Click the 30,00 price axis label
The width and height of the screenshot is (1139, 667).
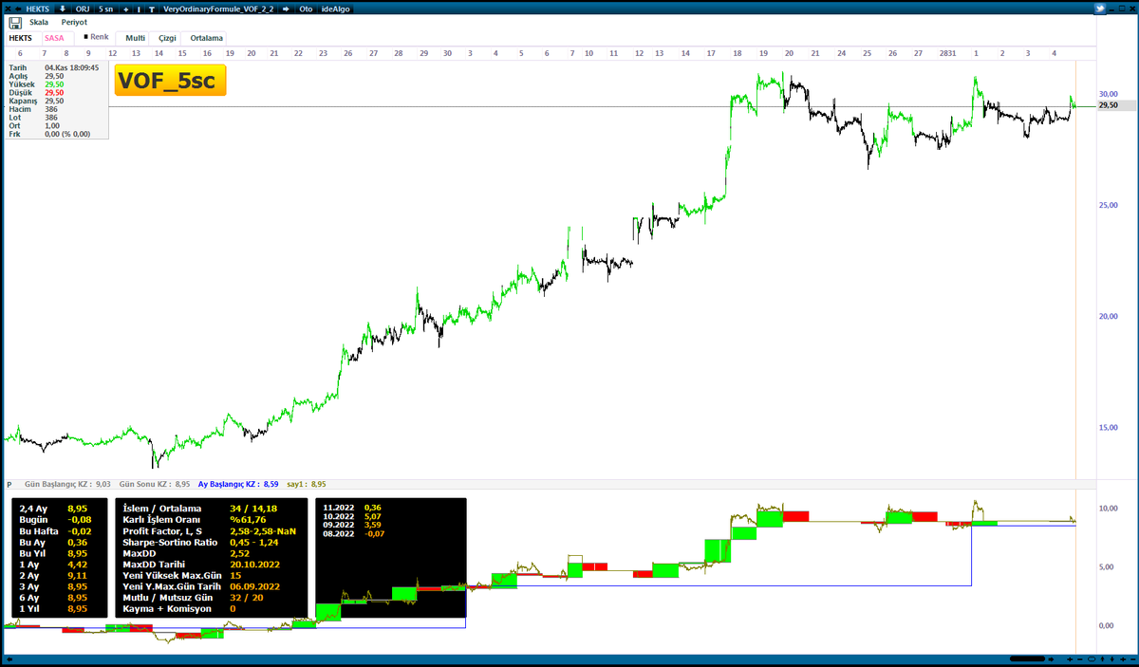[x=1107, y=94]
